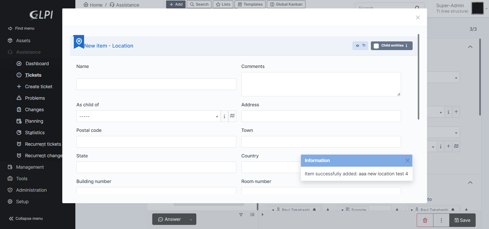Click the small play arrow icon

262,215
